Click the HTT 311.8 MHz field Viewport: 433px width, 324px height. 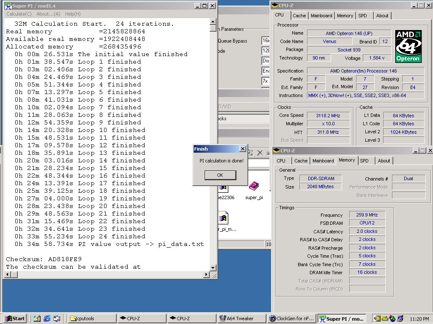[x=328, y=132]
